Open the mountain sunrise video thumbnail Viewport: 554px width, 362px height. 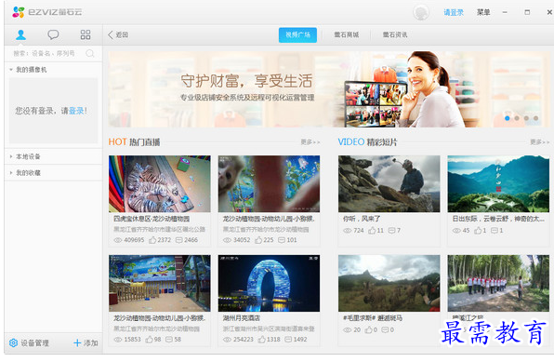coord(498,183)
